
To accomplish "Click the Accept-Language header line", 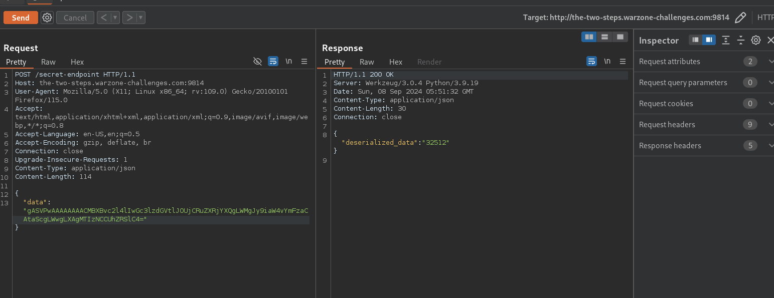I will click(x=77, y=134).
